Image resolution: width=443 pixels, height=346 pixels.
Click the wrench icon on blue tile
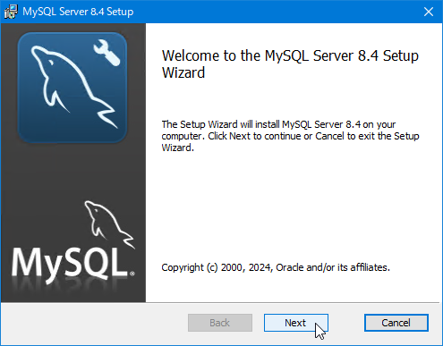106,53
